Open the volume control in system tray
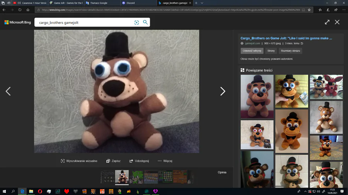Viewport: 348px width, 195px height. click(x=319, y=192)
